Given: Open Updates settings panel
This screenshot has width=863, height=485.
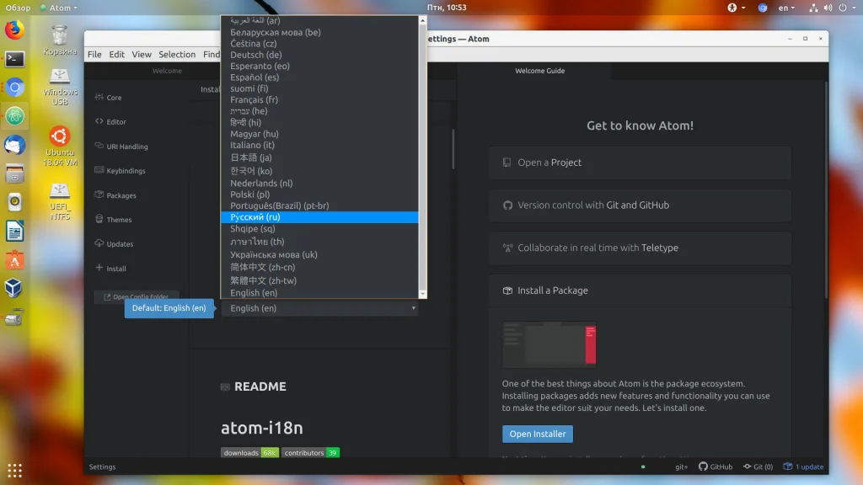Looking at the screenshot, I should point(115,243).
